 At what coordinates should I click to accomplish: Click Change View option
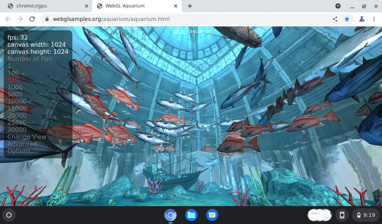coord(27,137)
